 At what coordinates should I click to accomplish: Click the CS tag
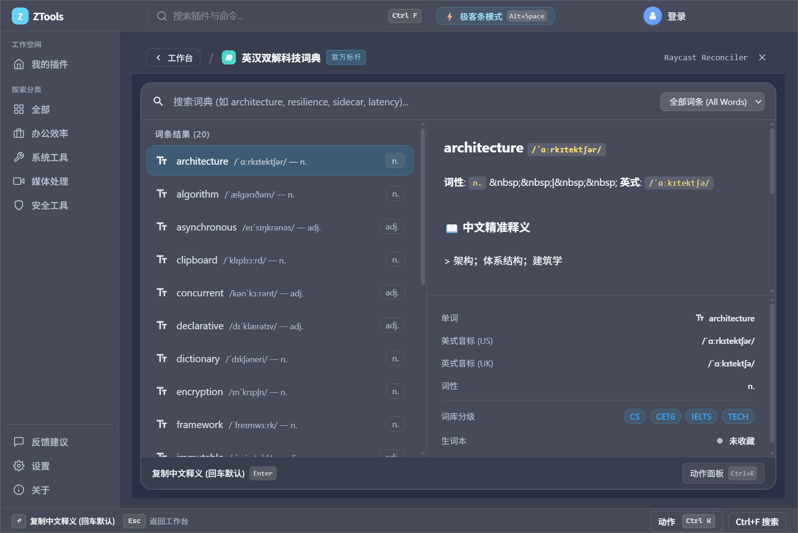[635, 416]
